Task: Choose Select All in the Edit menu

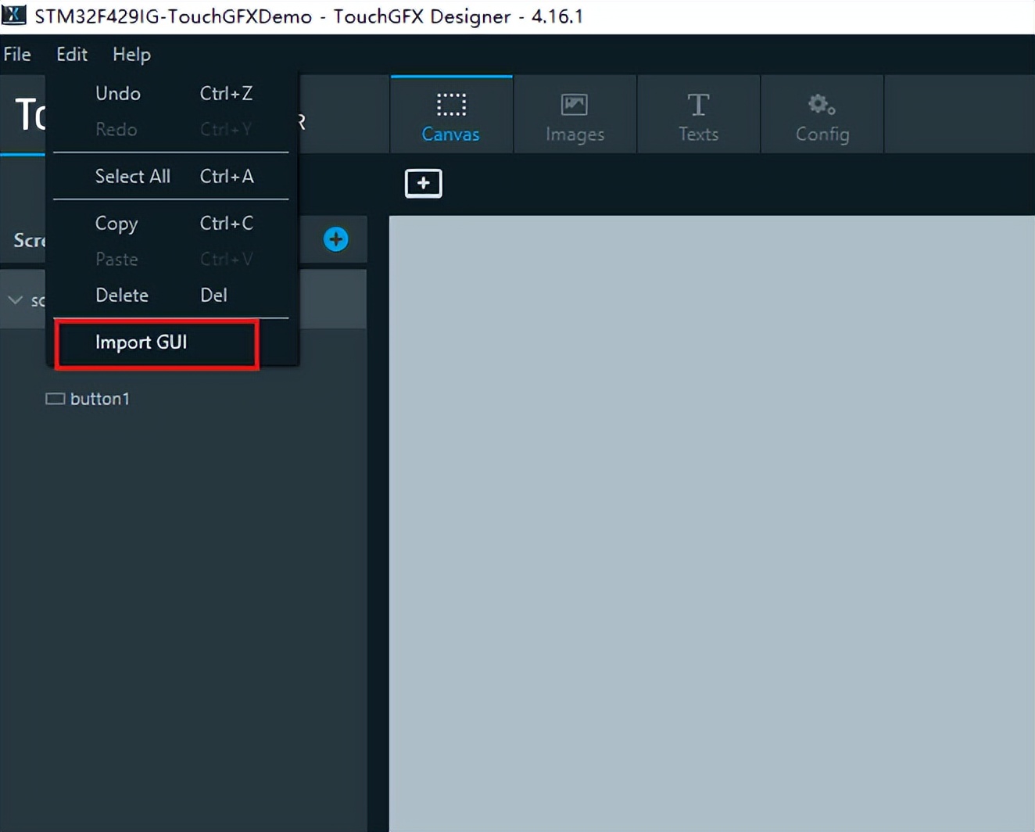Action: (x=171, y=177)
